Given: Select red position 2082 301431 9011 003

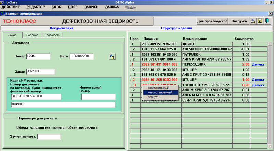Looking at the screenshot, I should pos(161,64).
